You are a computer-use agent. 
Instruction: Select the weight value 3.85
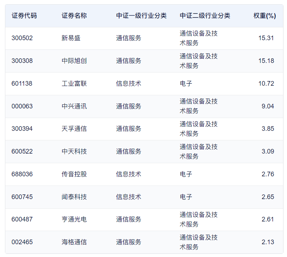pos(268,129)
